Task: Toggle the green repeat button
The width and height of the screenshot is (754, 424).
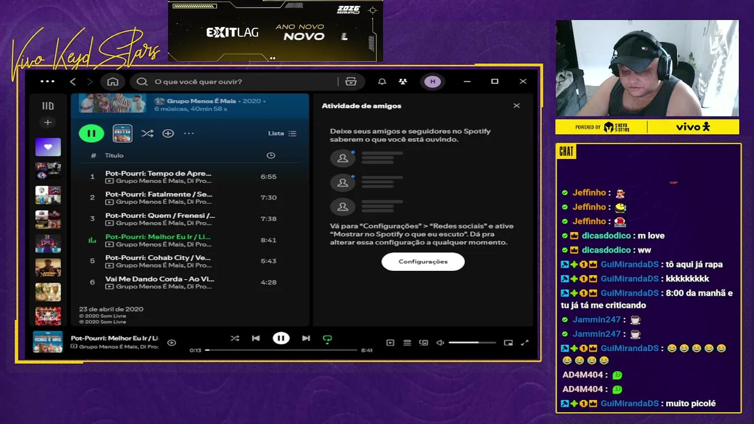Action: pos(328,339)
